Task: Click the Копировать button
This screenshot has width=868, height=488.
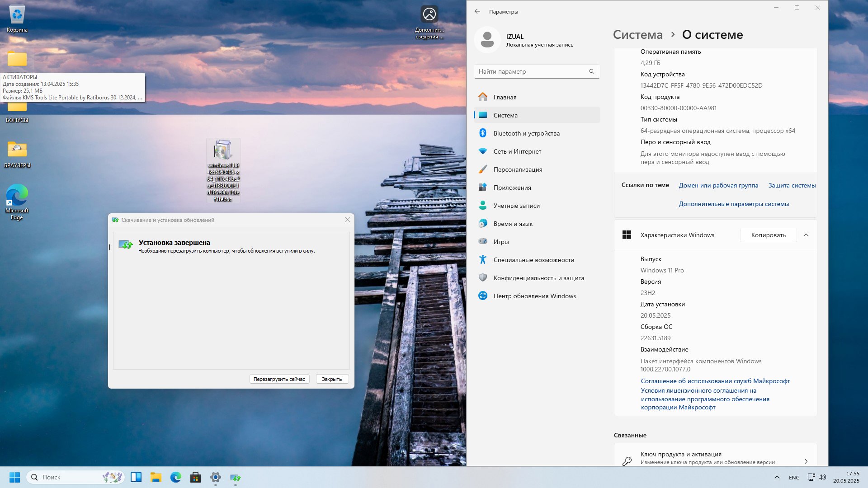Action: (x=768, y=235)
